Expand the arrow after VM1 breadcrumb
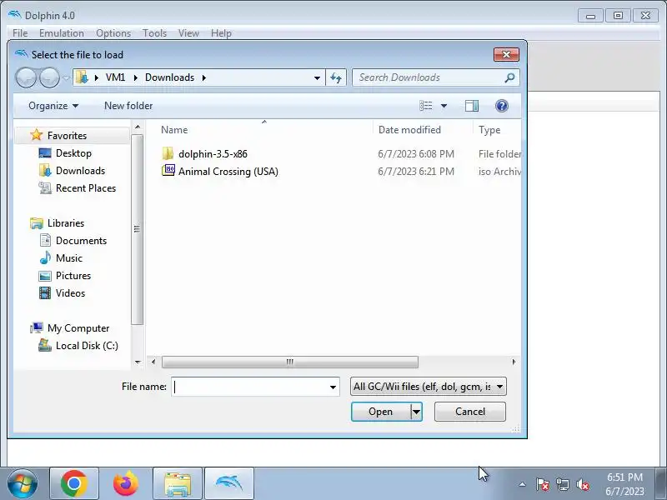 [x=135, y=77]
